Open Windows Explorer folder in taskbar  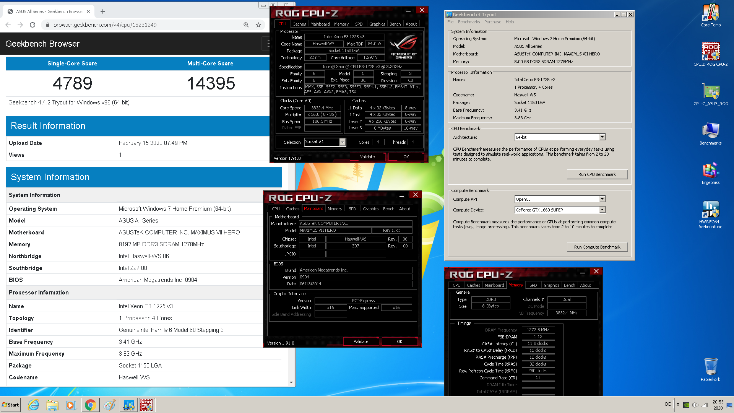click(x=52, y=405)
